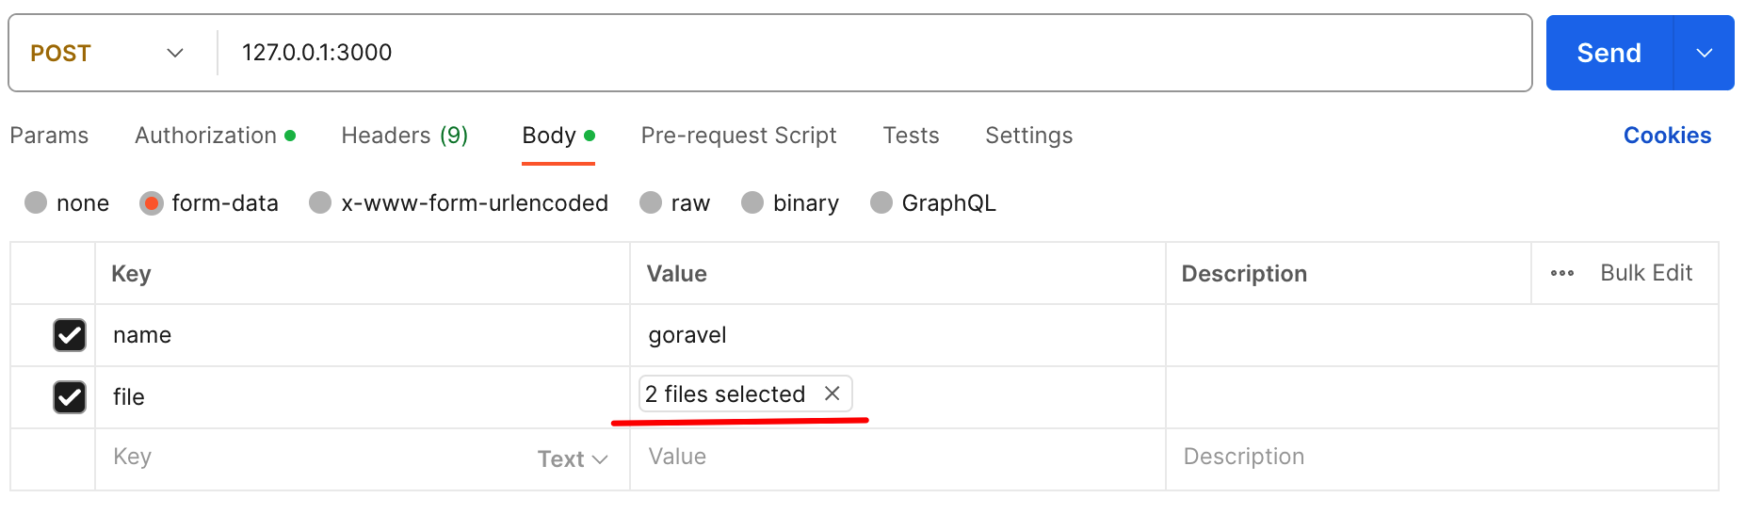The image size is (1746, 514).
Task: Open the POST method dropdown
Action: click(106, 53)
